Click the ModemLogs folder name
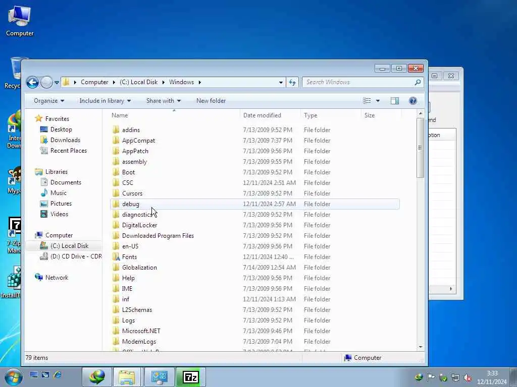Image resolution: width=517 pixels, height=387 pixels. (x=139, y=341)
